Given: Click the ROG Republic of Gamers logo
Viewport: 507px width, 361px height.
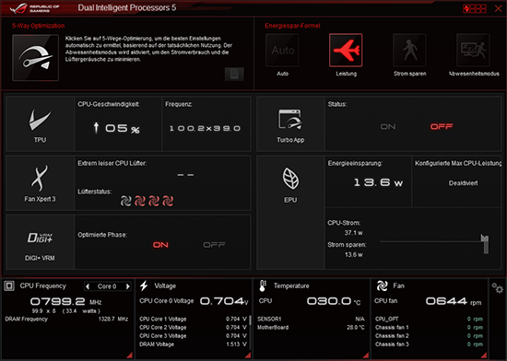Looking at the screenshot, I should (34, 8).
